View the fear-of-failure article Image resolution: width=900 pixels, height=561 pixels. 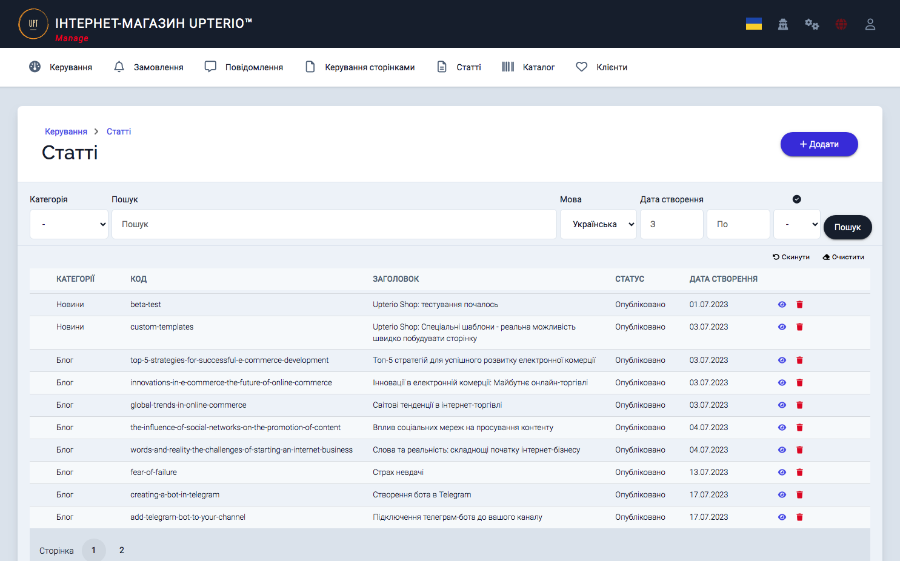point(782,473)
